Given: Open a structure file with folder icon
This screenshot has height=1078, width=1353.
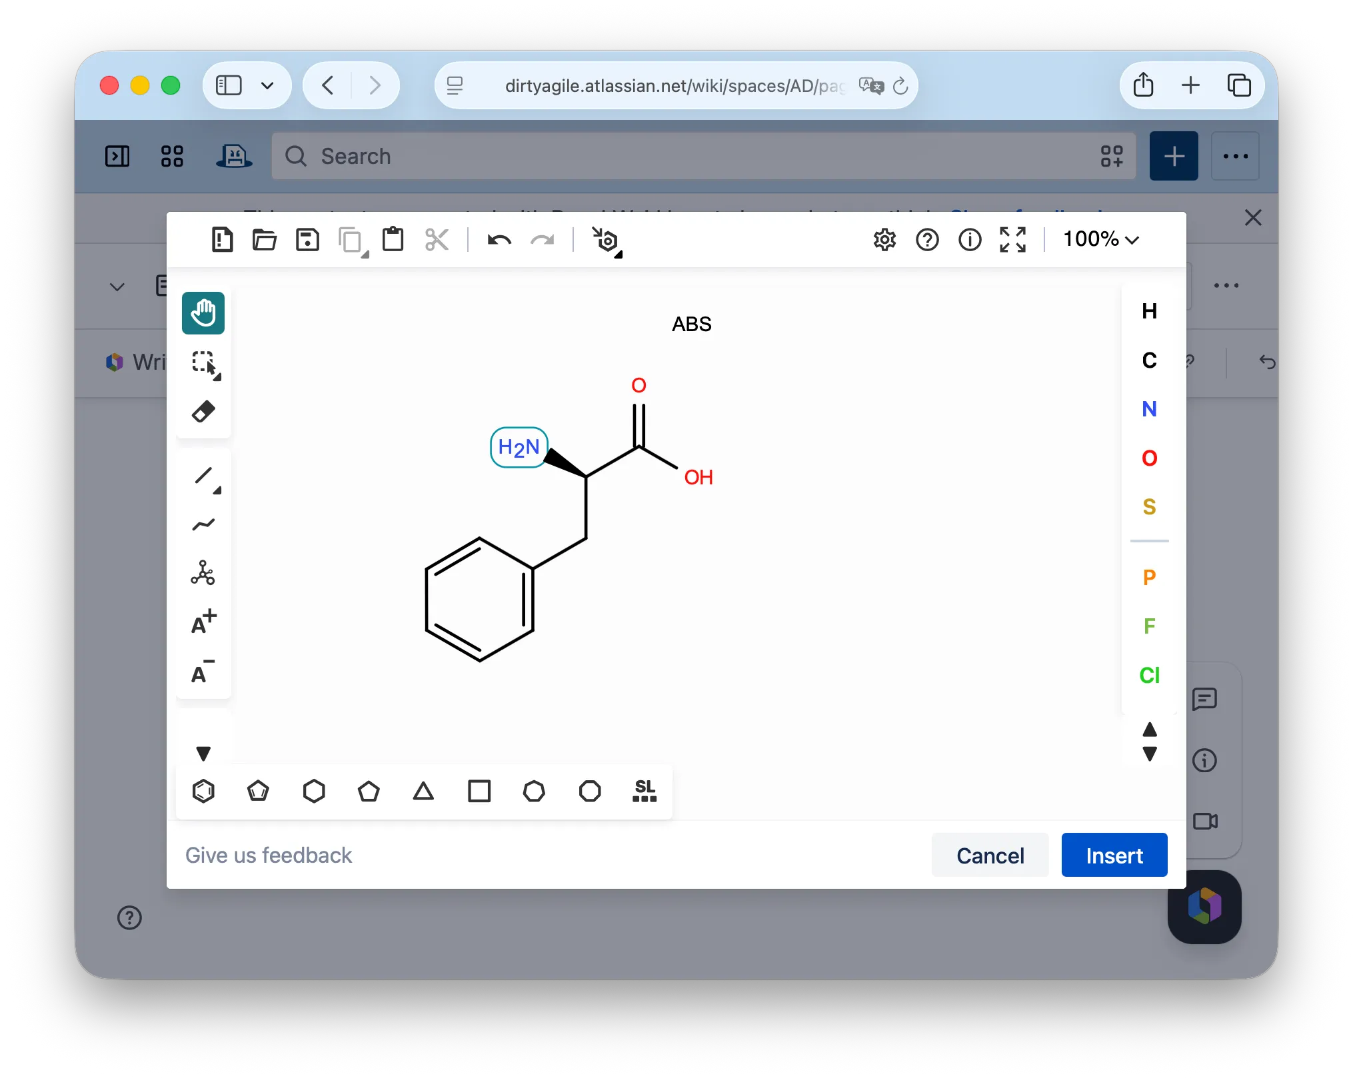Looking at the screenshot, I should (265, 239).
